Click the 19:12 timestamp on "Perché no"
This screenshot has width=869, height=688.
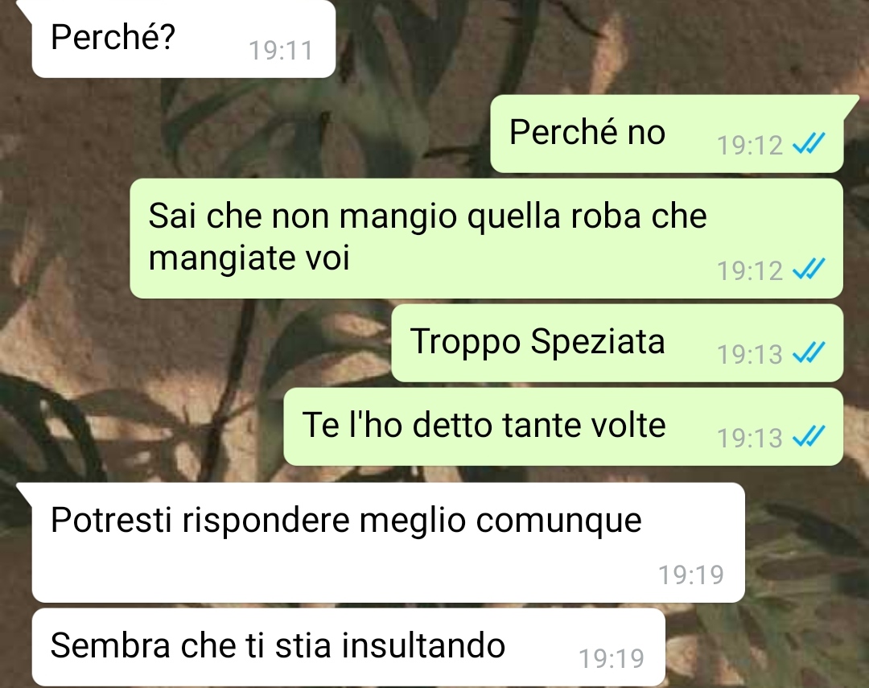(750, 146)
